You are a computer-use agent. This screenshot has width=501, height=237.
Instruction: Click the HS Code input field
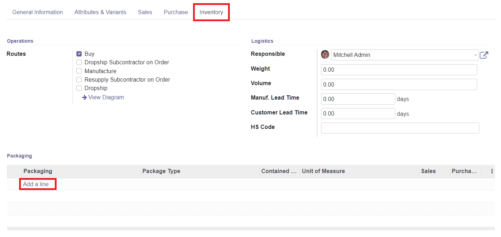point(400,128)
